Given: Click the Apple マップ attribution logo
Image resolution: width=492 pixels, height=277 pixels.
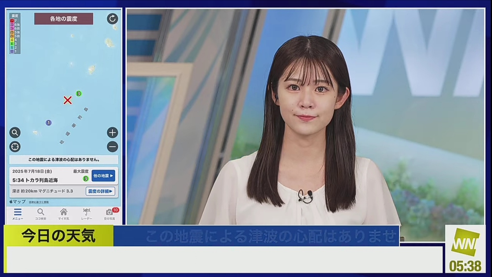Looking at the screenshot, I should 18,202.
